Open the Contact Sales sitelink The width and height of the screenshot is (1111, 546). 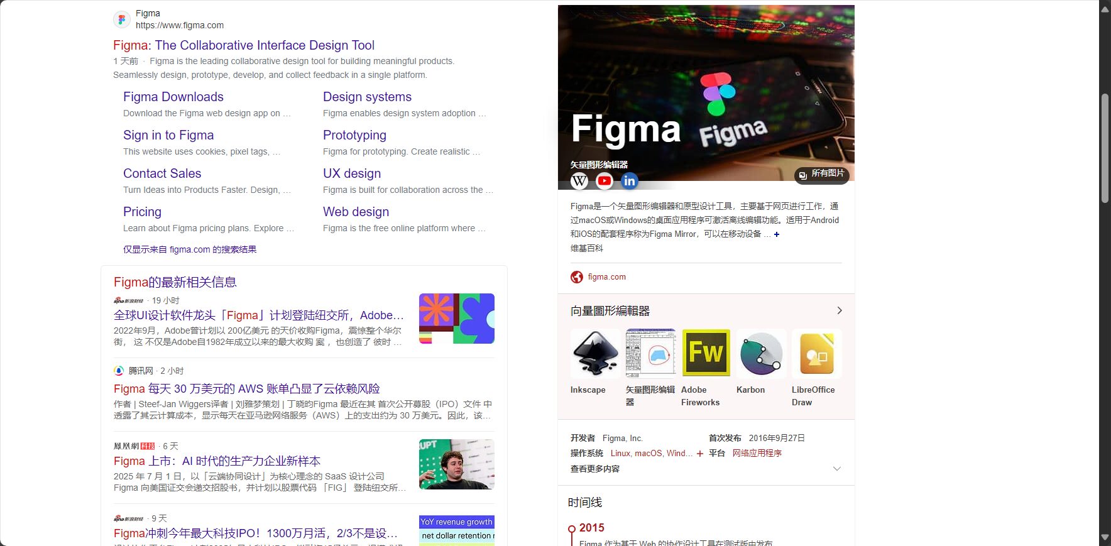click(x=162, y=173)
